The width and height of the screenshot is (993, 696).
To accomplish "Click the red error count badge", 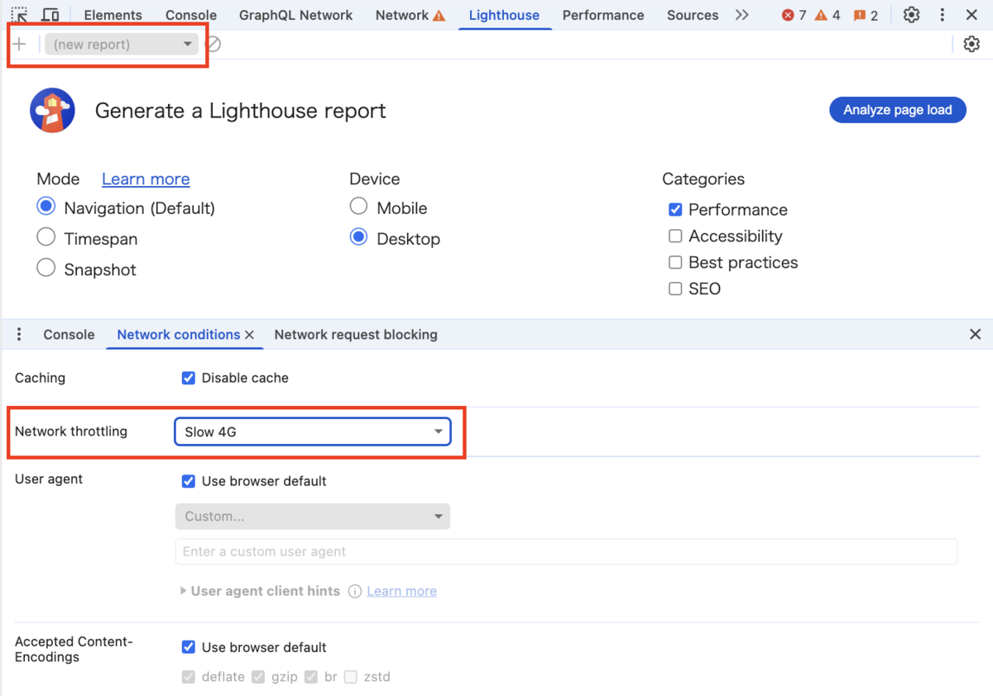I will click(x=794, y=15).
